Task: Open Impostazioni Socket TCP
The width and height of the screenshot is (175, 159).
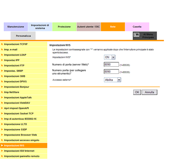Action: coord(24,114)
